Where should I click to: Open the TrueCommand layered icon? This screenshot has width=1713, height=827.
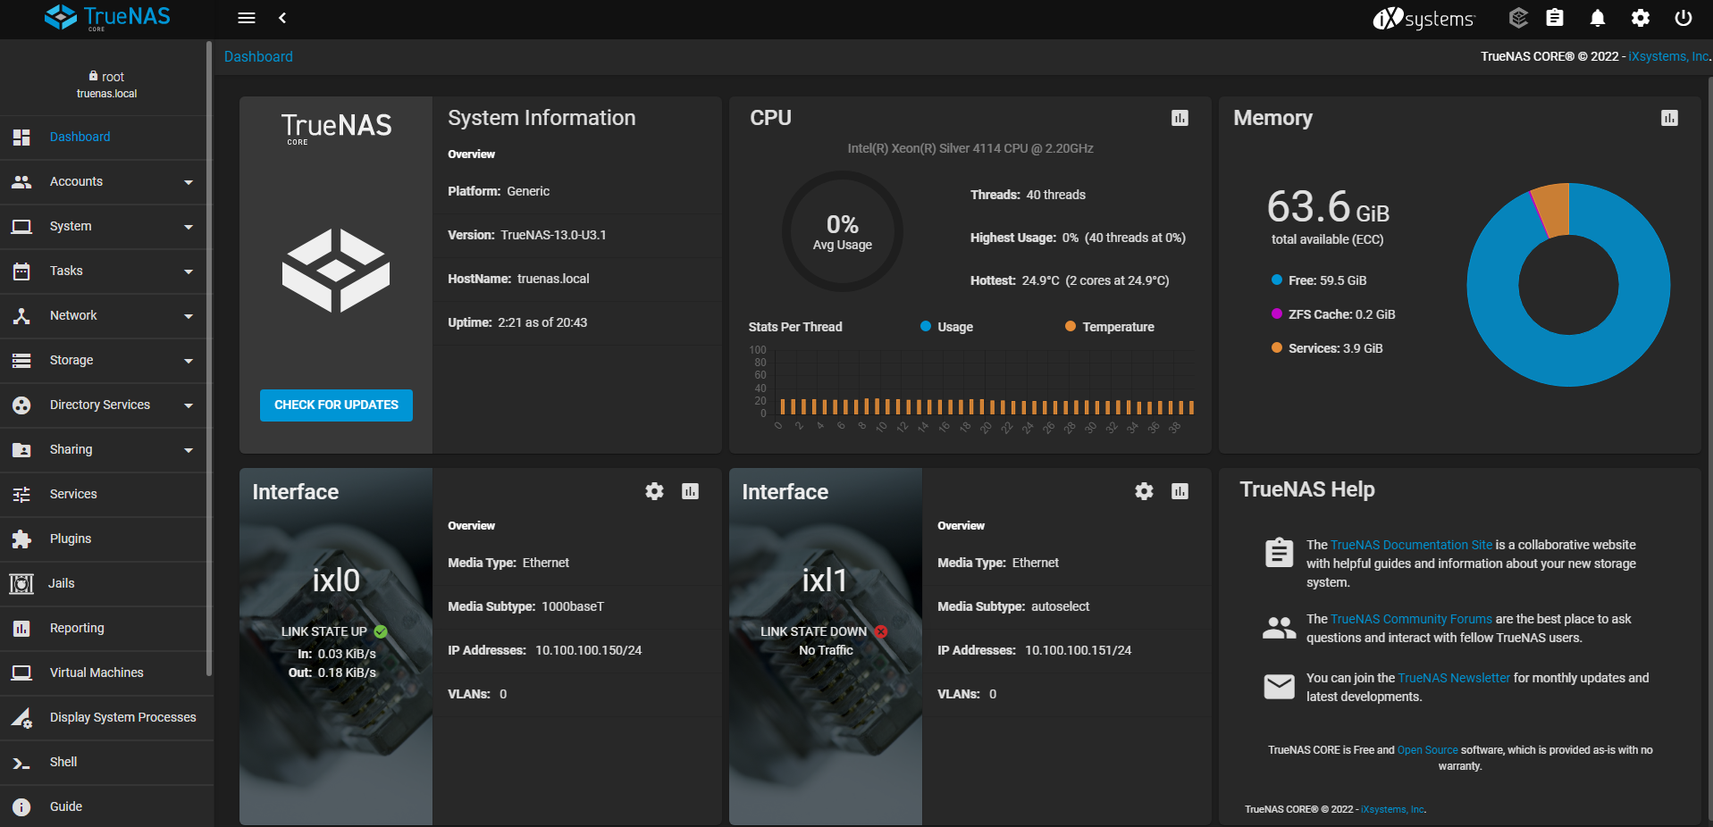1518,18
